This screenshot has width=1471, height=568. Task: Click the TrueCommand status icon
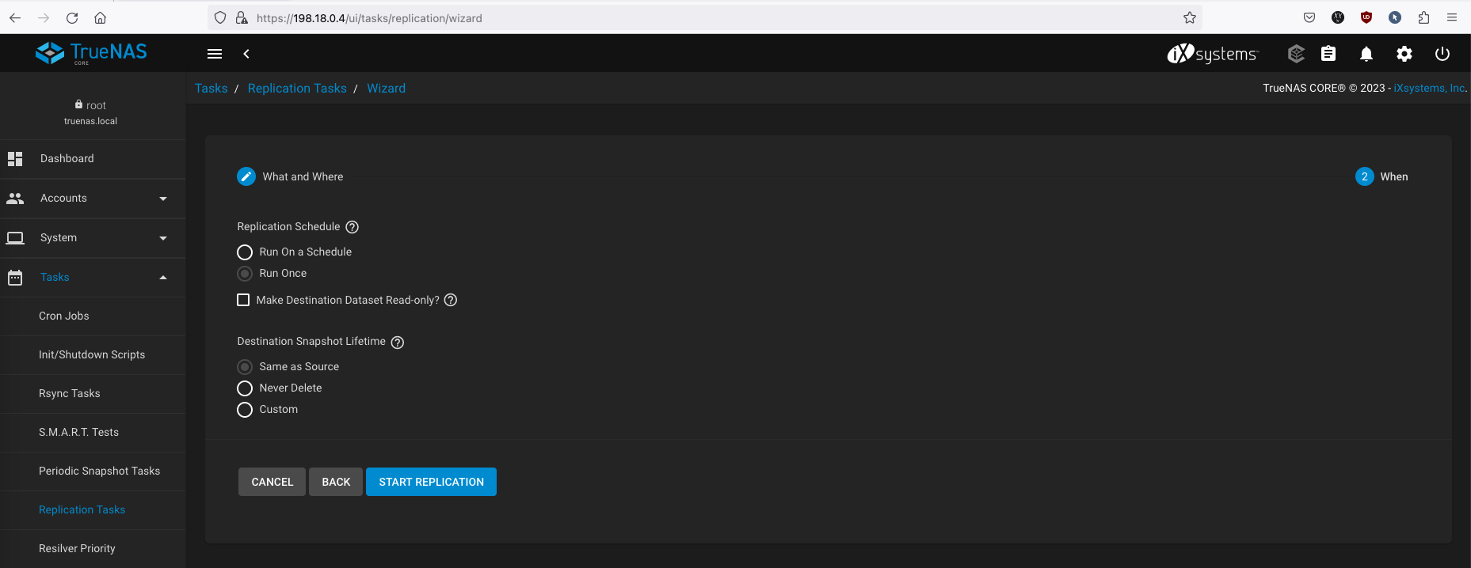(x=1296, y=54)
